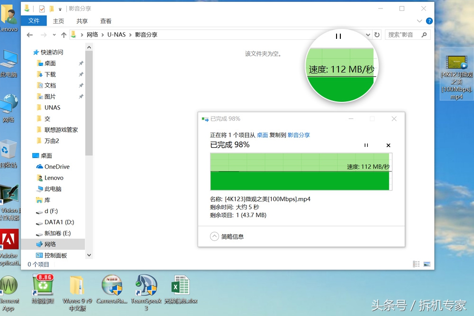Select 此电脑 in navigation pane
The height and width of the screenshot is (316, 474).
pyautogui.click(x=49, y=189)
